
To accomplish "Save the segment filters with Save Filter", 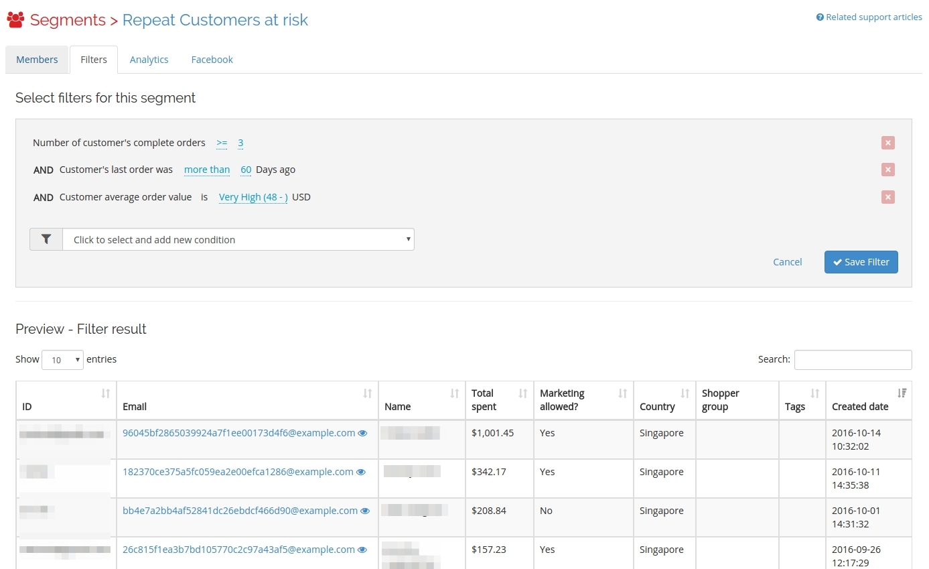I will pos(861,262).
